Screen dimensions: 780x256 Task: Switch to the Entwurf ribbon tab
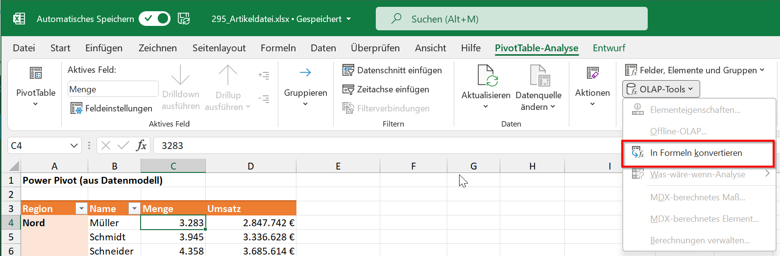(609, 48)
